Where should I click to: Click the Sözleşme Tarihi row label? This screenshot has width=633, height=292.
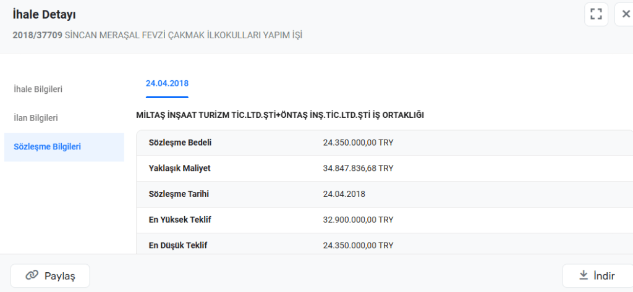click(179, 194)
